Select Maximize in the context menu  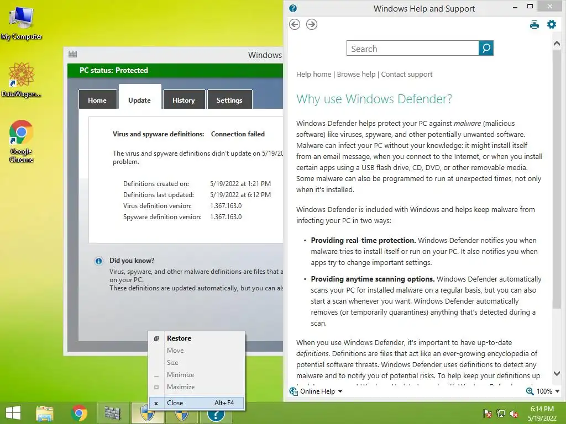(197, 387)
